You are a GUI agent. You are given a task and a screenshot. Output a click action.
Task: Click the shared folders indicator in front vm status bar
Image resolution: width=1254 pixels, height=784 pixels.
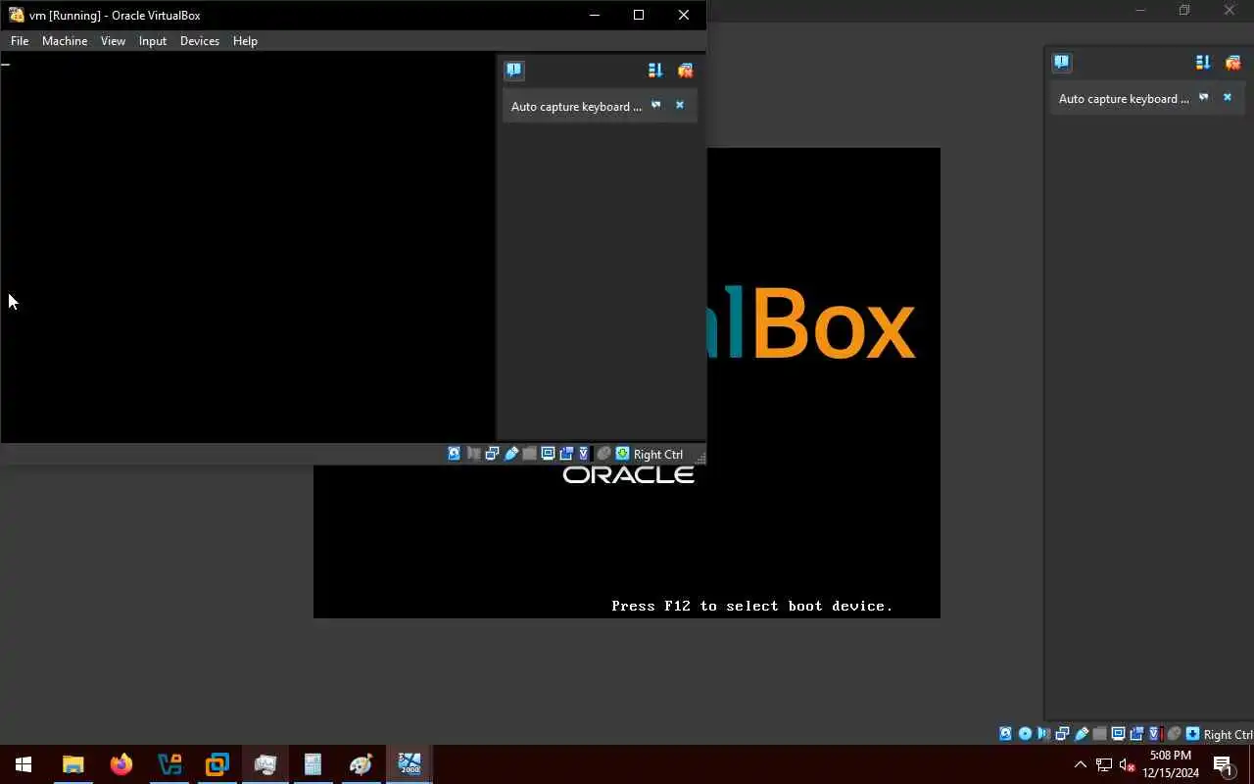pyautogui.click(x=530, y=454)
